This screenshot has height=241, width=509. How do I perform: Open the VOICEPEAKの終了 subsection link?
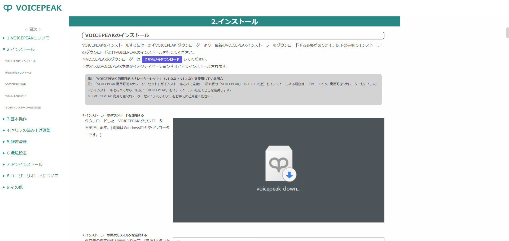tap(16, 96)
